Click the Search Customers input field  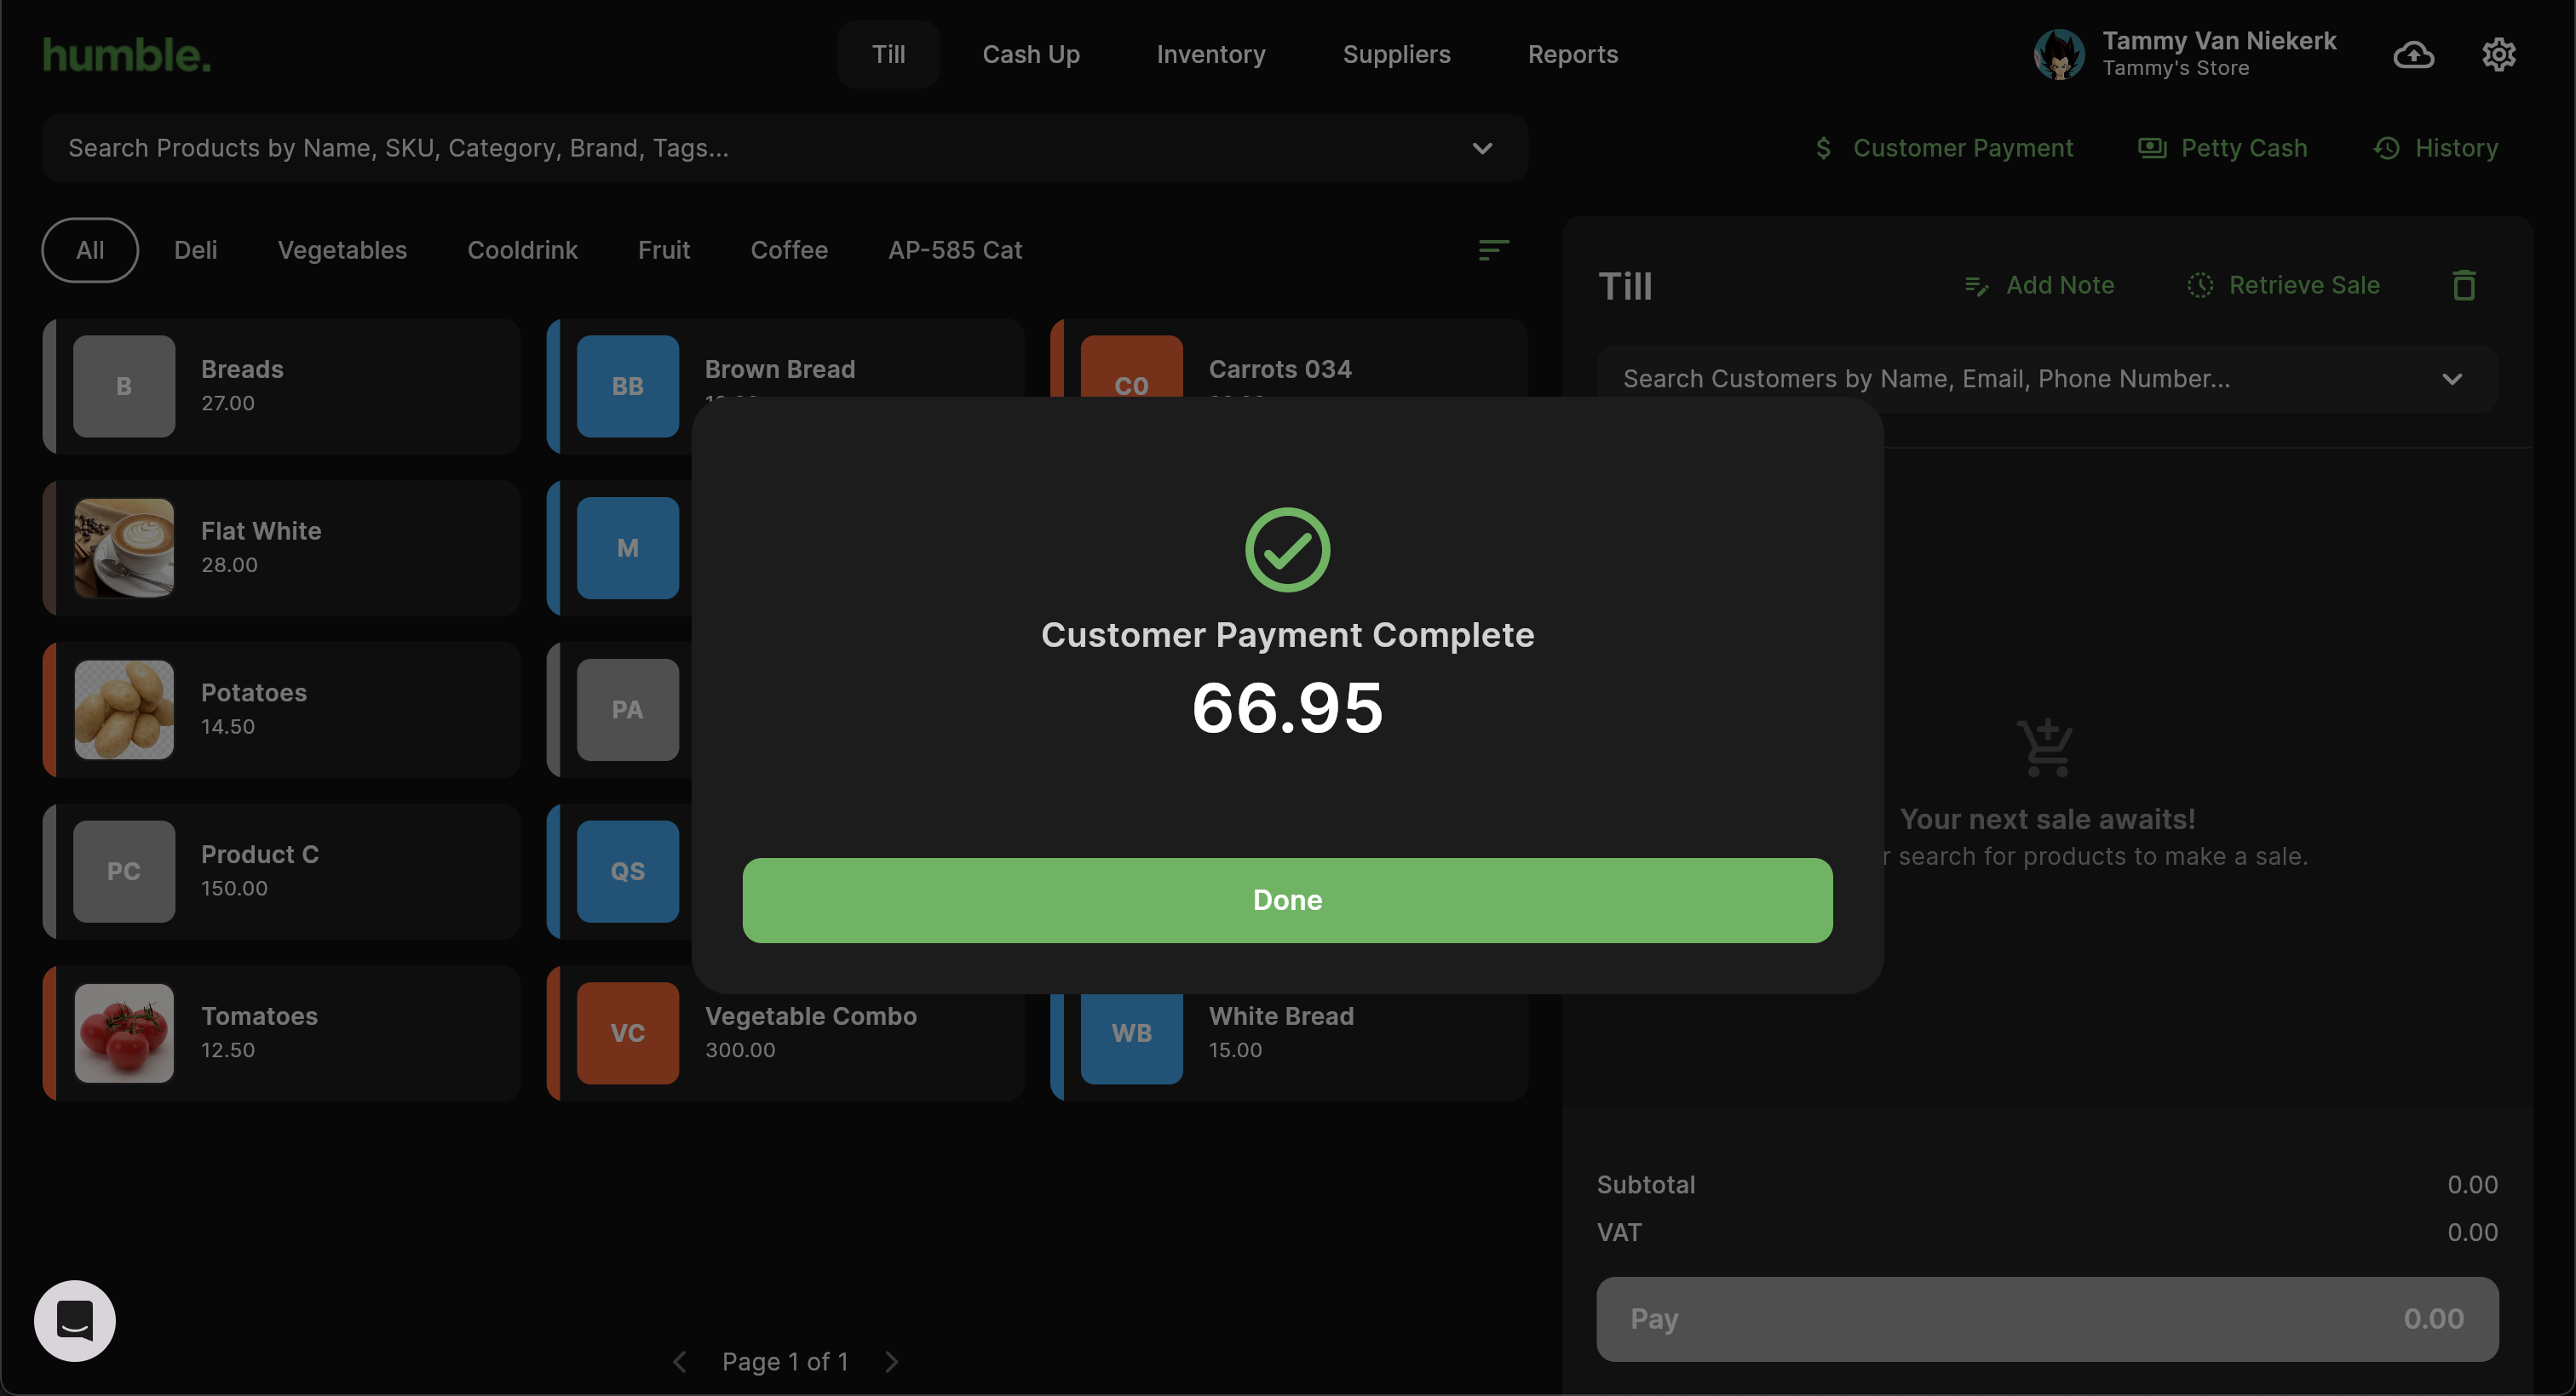(2047, 379)
